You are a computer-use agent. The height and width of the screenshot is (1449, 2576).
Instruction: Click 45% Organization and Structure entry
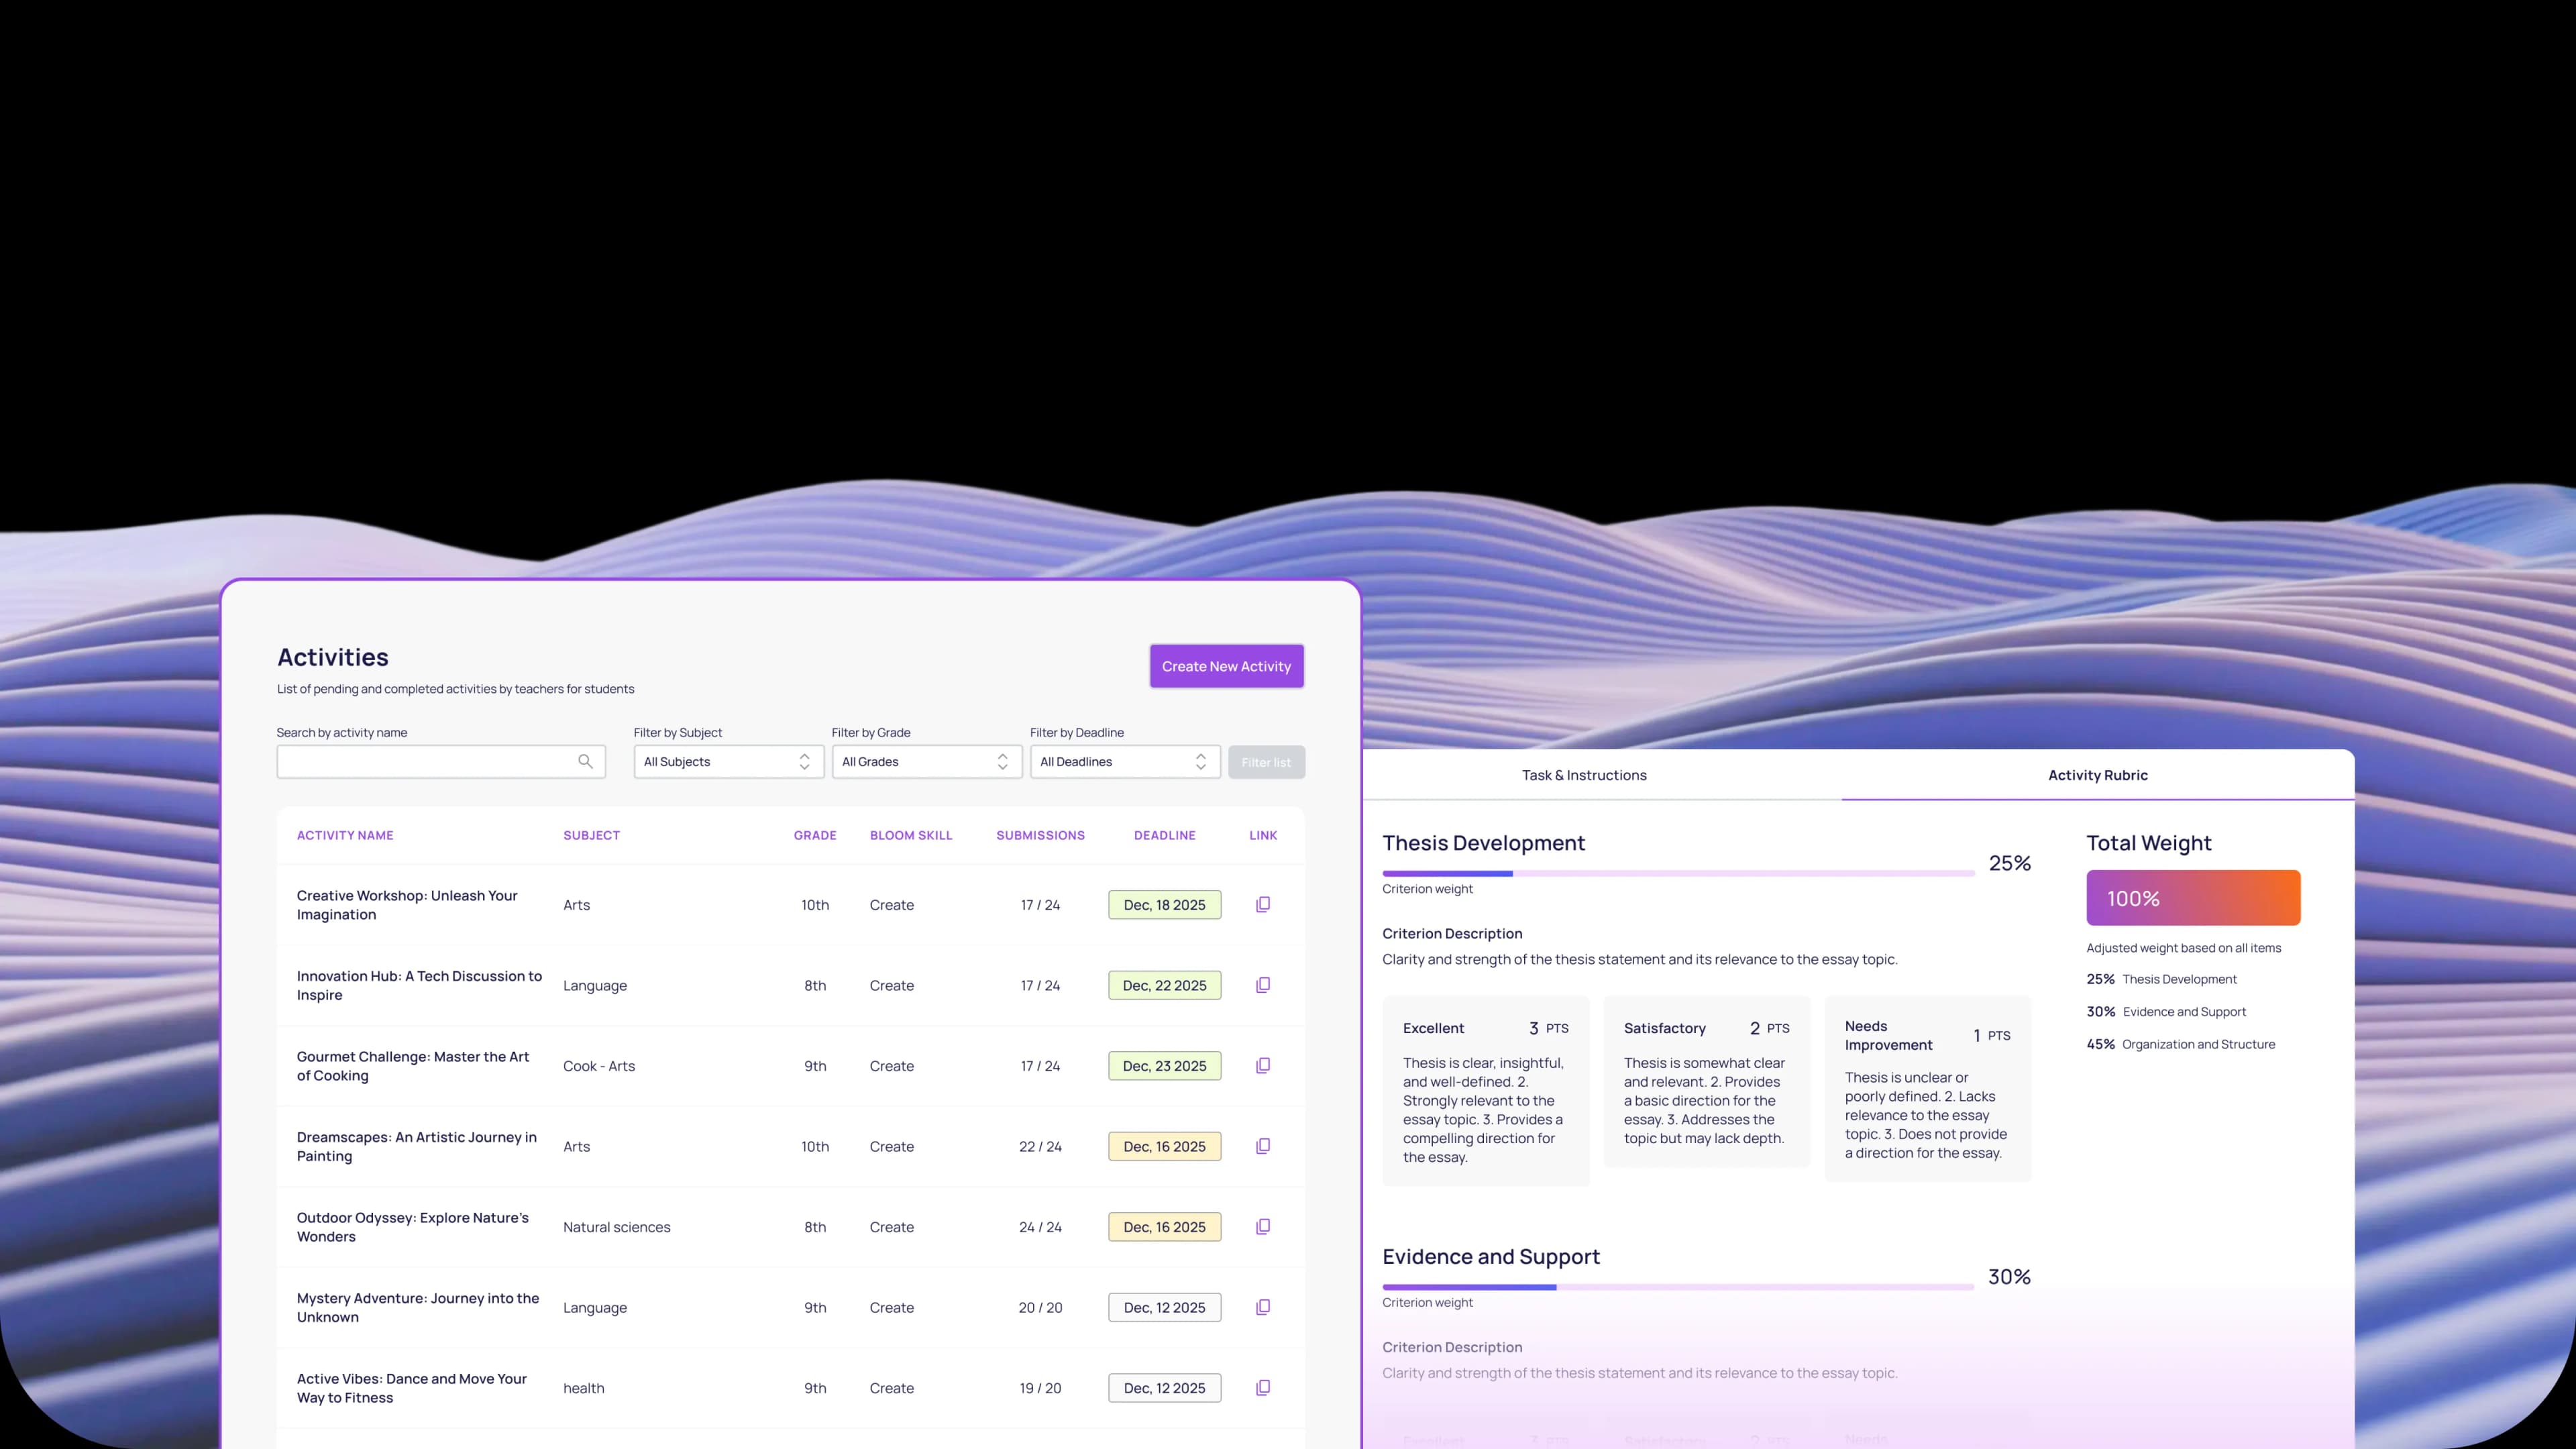click(2180, 1044)
